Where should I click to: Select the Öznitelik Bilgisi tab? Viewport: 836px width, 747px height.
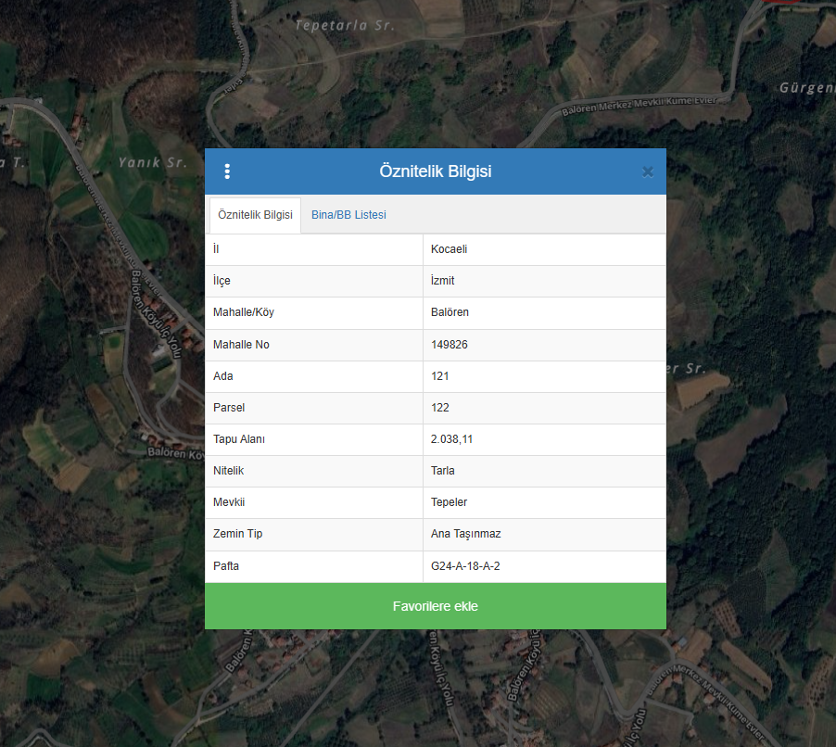(255, 215)
